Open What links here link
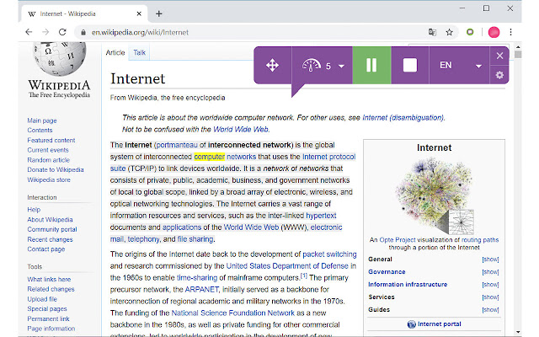This screenshot has height=337, width=539. tap(49, 279)
